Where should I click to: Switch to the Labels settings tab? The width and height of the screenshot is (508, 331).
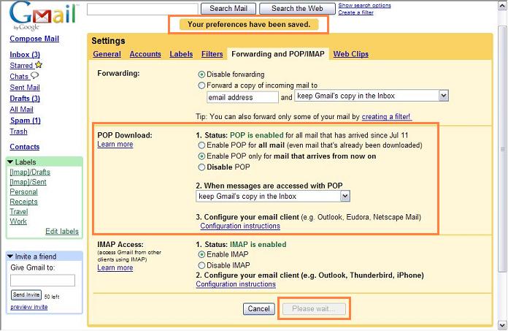(181, 54)
